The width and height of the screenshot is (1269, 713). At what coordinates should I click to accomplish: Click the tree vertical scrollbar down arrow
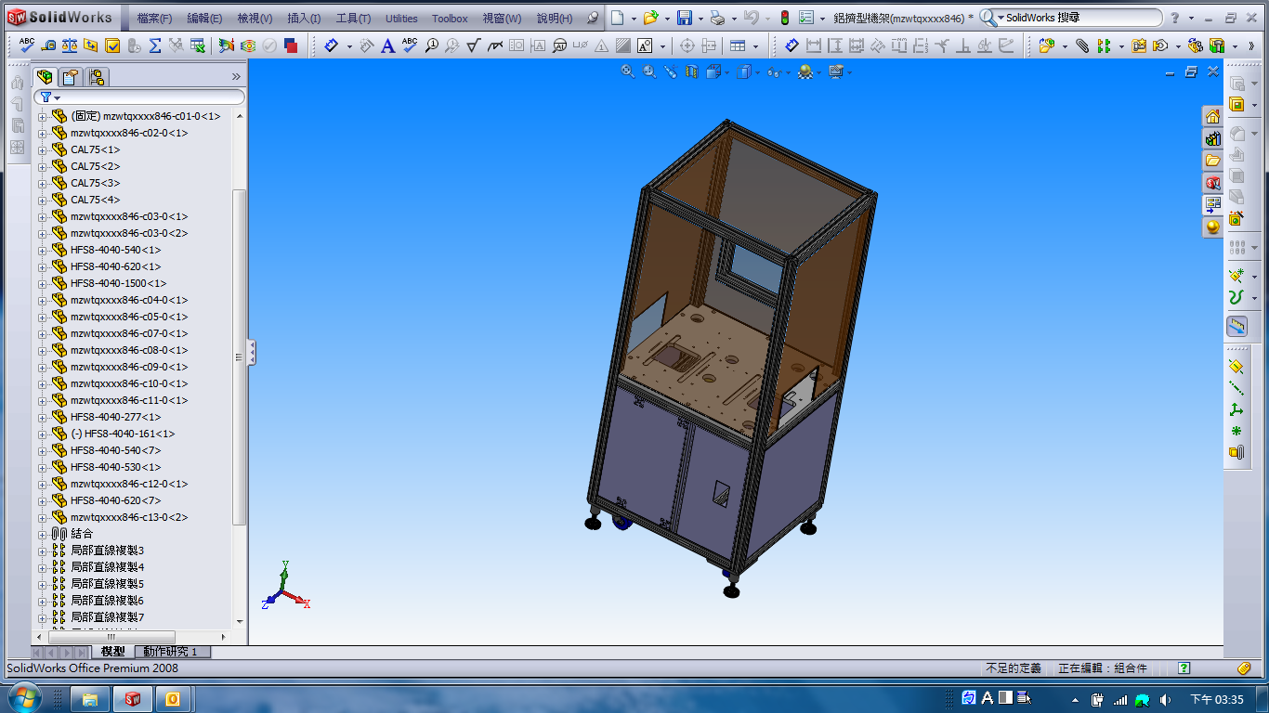point(240,621)
